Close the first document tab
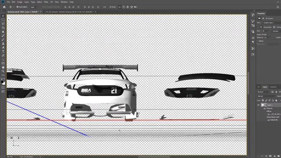The width and height of the screenshot is (281, 158). pos(41,12)
